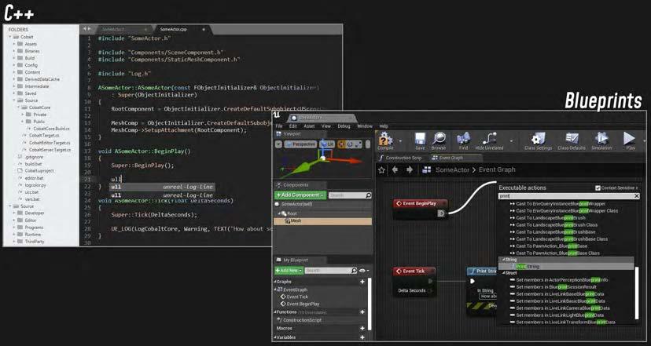Open Class Settings from the toolbar
This screenshot has height=346, width=651.
click(x=538, y=141)
